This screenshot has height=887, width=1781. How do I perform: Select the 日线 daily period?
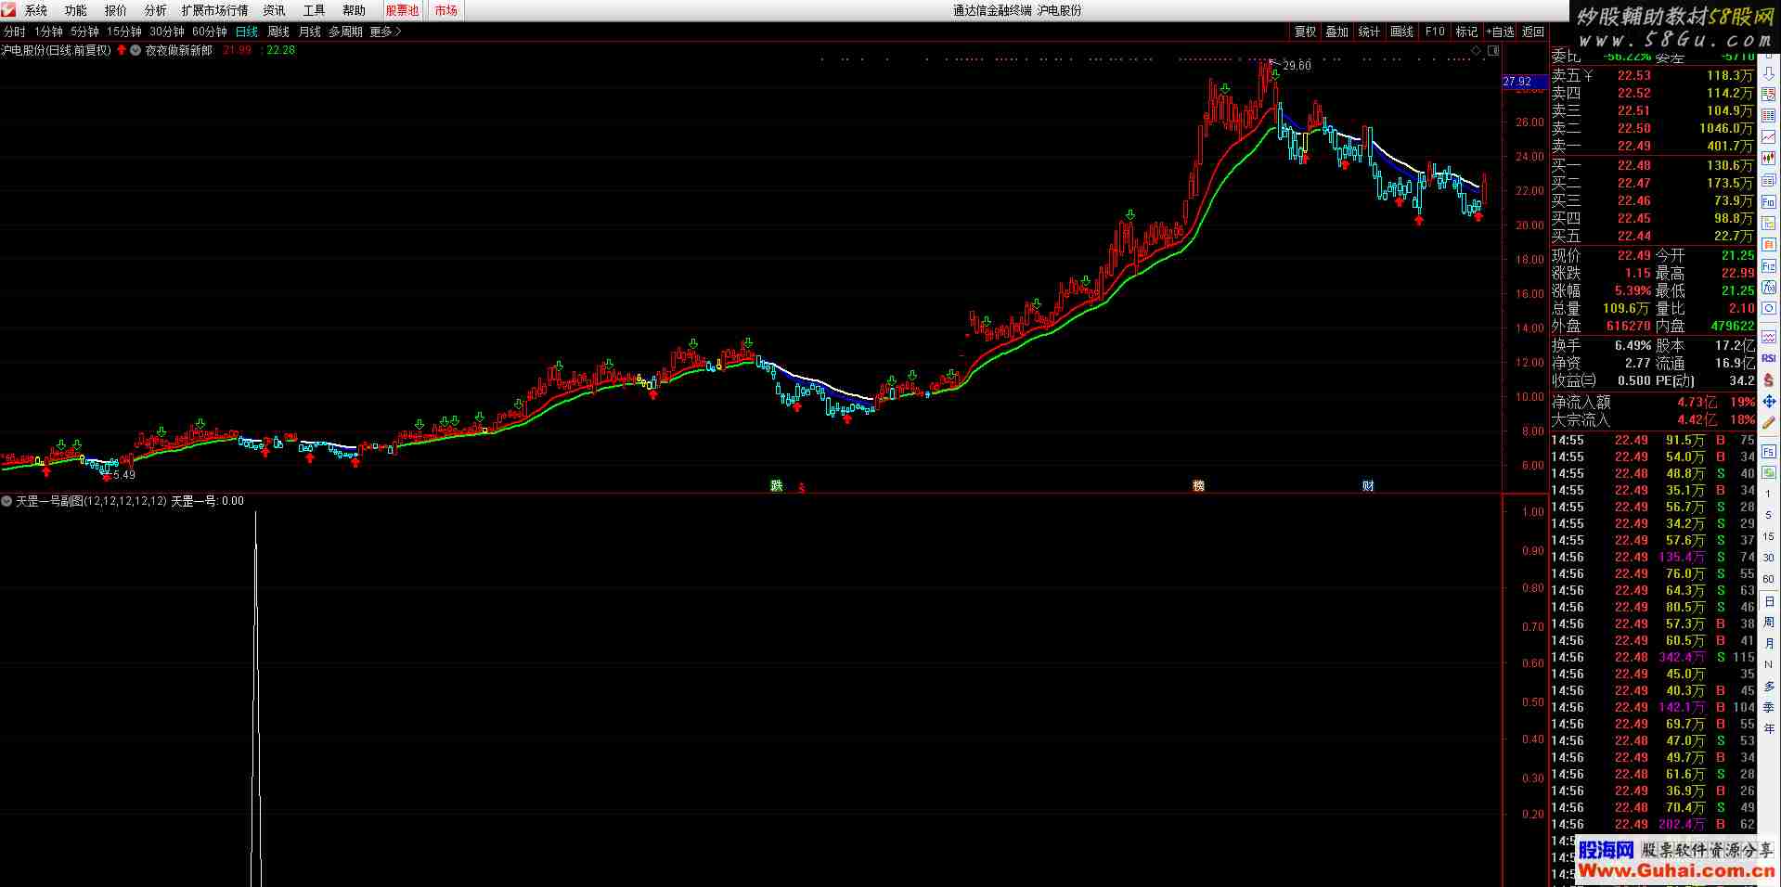point(247,32)
